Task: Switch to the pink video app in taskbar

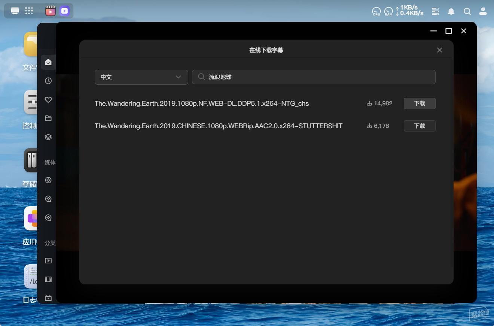Action: pyautogui.click(x=51, y=11)
